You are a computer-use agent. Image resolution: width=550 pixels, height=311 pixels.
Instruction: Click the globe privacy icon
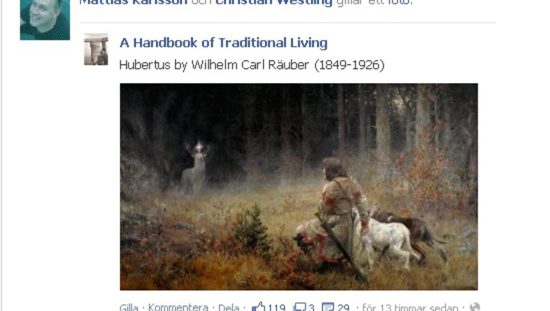[x=474, y=307]
